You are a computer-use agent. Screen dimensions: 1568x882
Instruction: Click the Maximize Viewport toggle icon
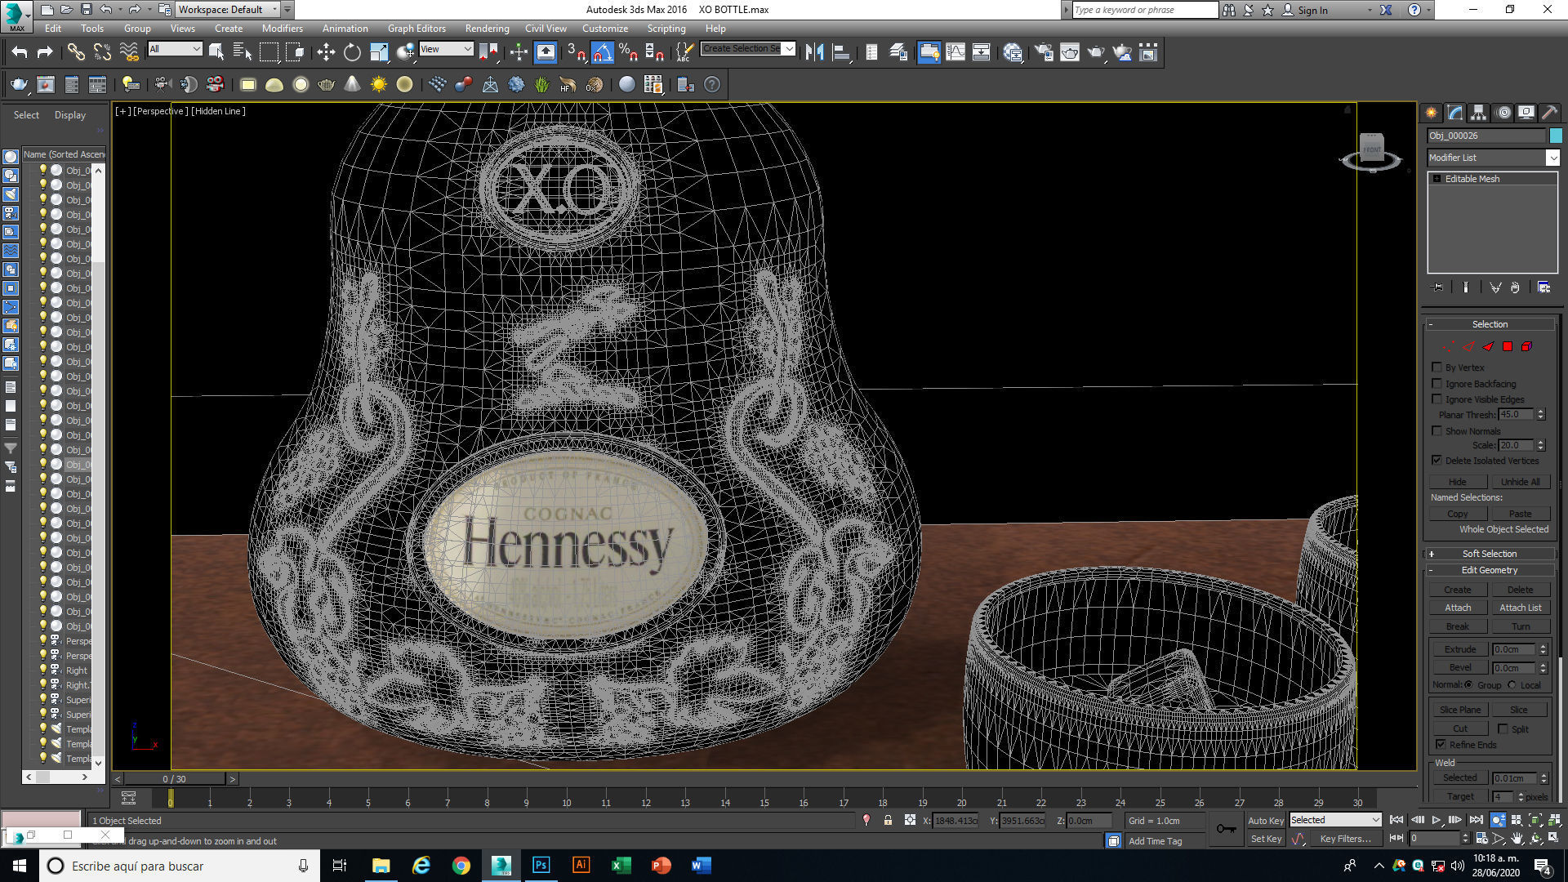1555,839
